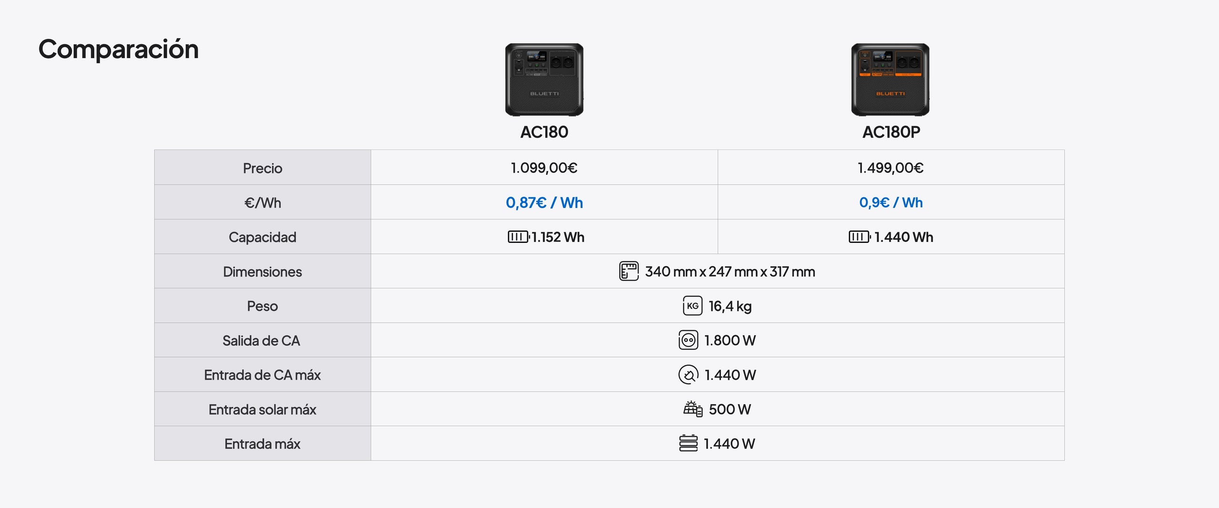Viewport: 1219px width, 508px height.
Task: Click the AC outlet icon beside 1.800 W
Action: pyautogui.click(x=688, y=340)
